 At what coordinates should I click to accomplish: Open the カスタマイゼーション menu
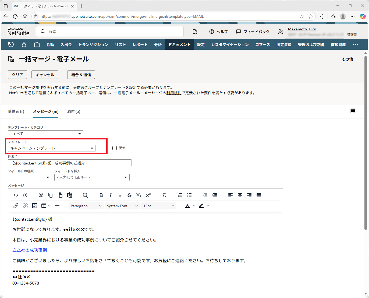coord(230,45)
